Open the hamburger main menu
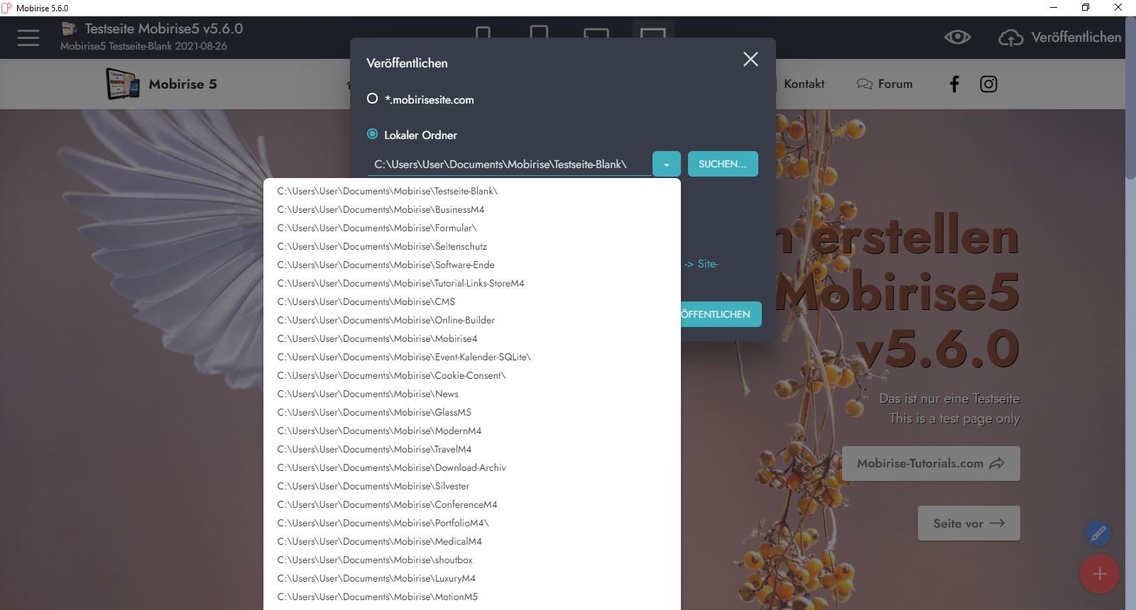1136x610 pixels. pos(28,38)
